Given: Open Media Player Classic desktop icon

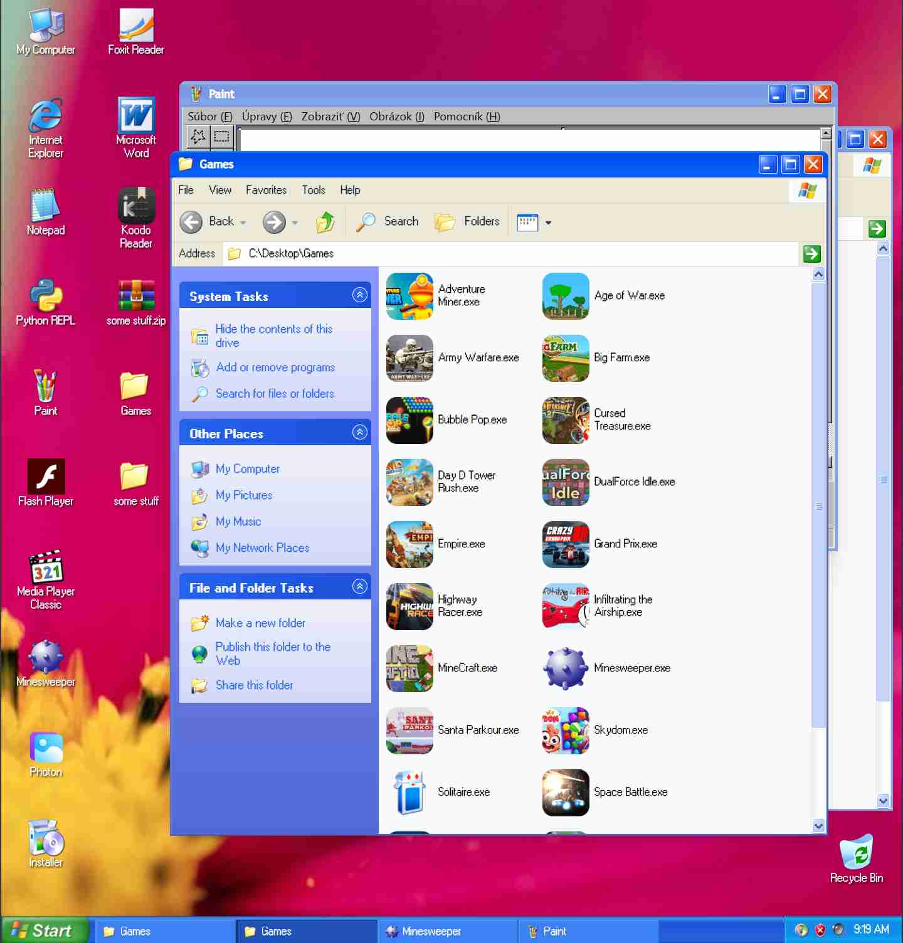Looking at the screenshot, I should (46, 567).
